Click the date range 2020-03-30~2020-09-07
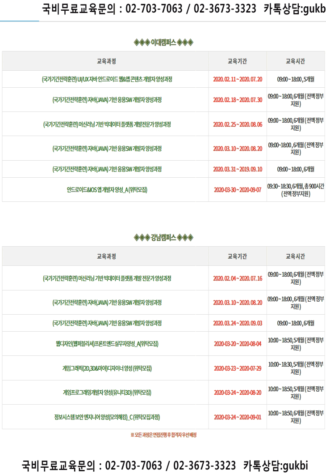 click(x=238, y=190)
